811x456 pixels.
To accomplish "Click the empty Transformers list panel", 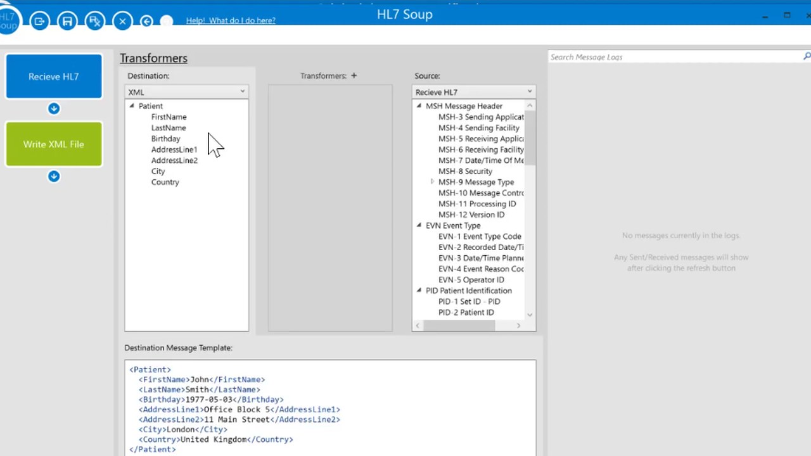I will [x=330, y=208].
